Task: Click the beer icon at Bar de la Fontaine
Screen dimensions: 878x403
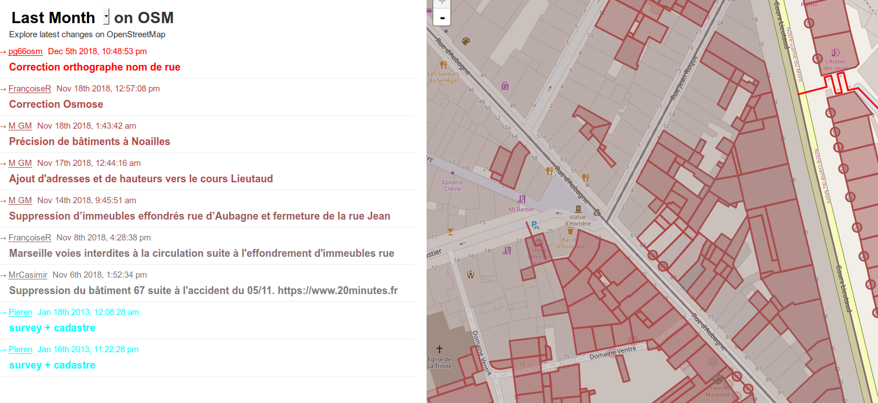Action: pos(570,231)
